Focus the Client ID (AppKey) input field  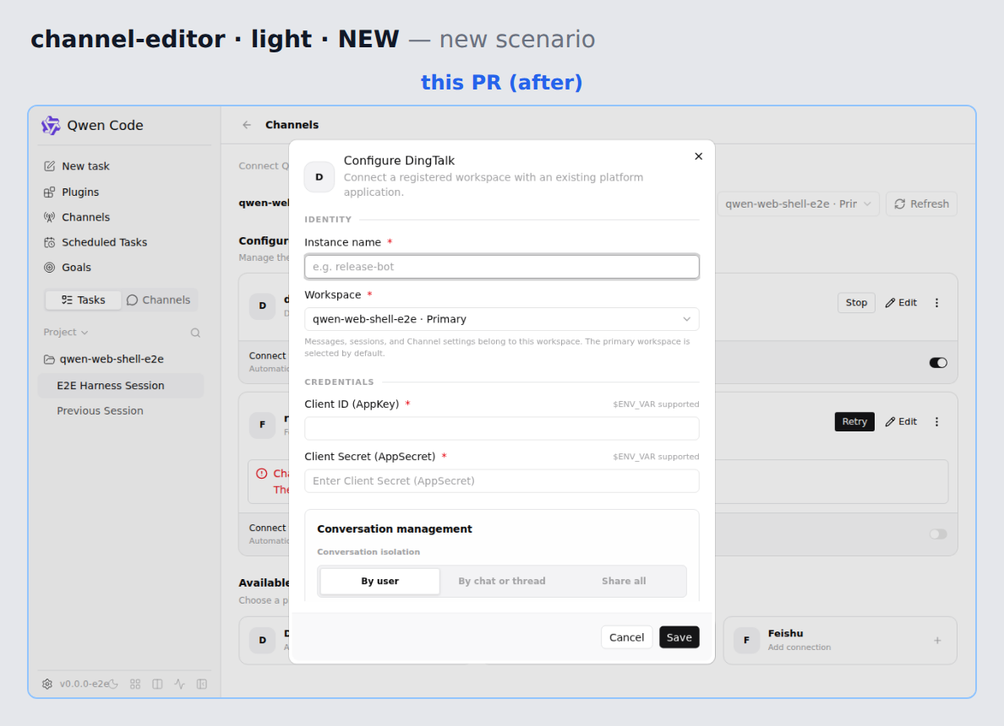502,429
